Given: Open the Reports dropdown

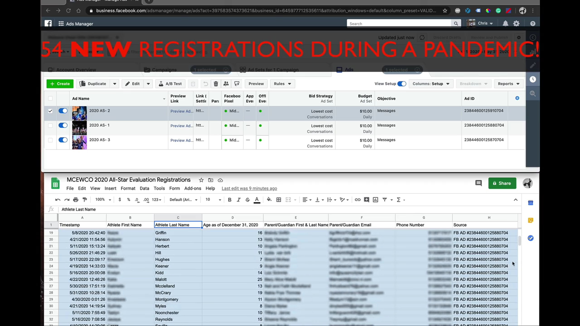Looking at the screenshot, I should pyautogui.click(x=508, y=84).
